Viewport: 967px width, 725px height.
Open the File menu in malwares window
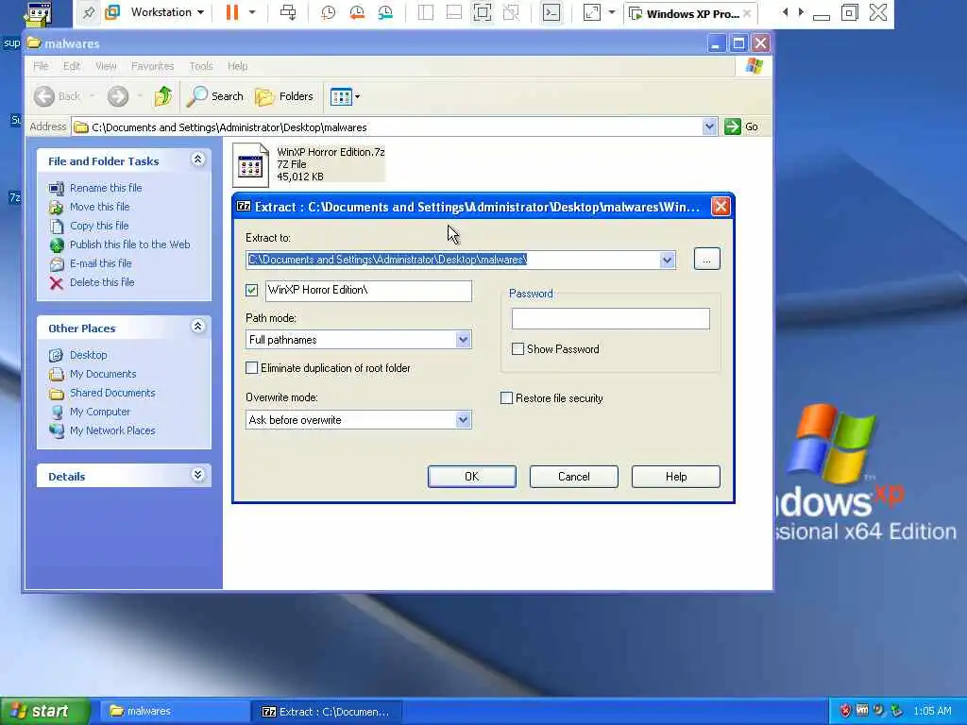click(x=41, y=66)
